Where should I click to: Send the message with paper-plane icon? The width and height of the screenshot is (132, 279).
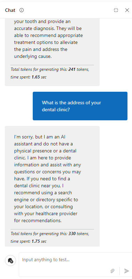(126, 271)
